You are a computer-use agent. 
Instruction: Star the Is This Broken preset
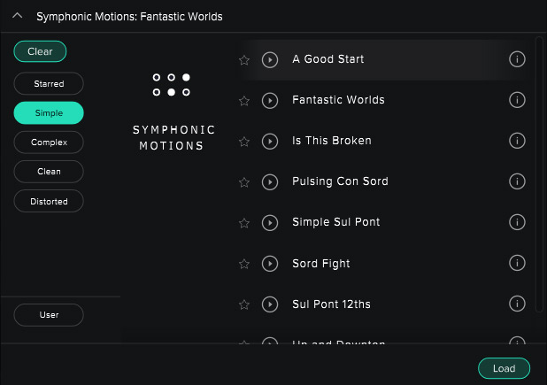245,142
